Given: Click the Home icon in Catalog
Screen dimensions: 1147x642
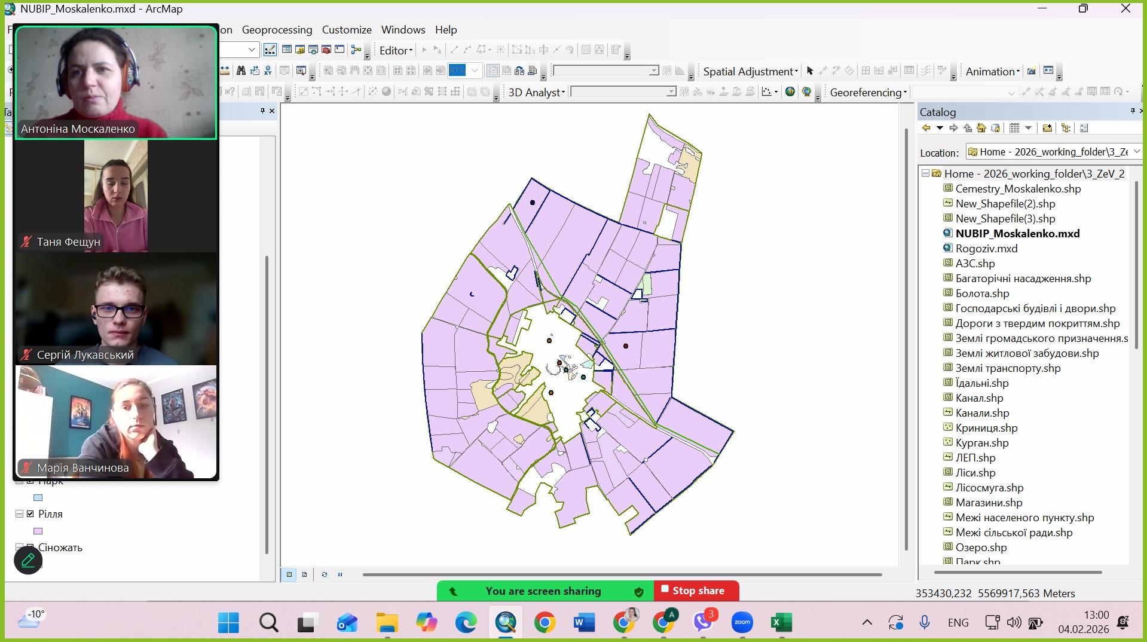Looking at the screenshot, I should tap(981, 128).
